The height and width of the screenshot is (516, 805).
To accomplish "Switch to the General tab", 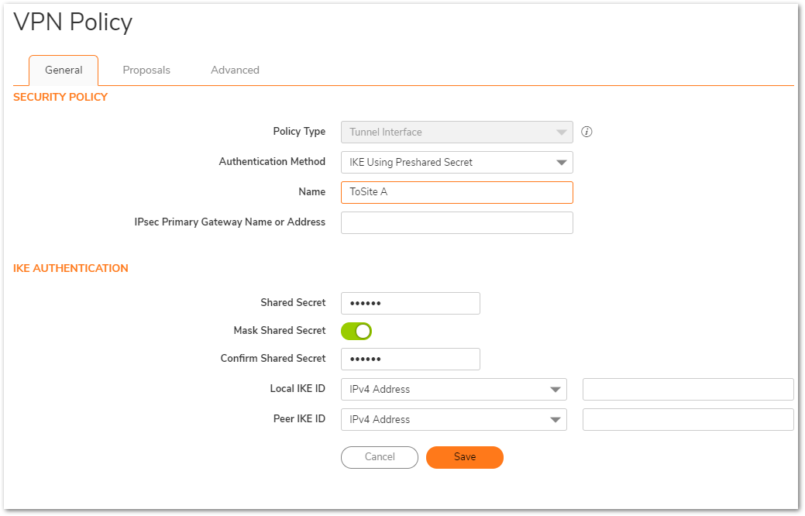I will tap(64, 71).
